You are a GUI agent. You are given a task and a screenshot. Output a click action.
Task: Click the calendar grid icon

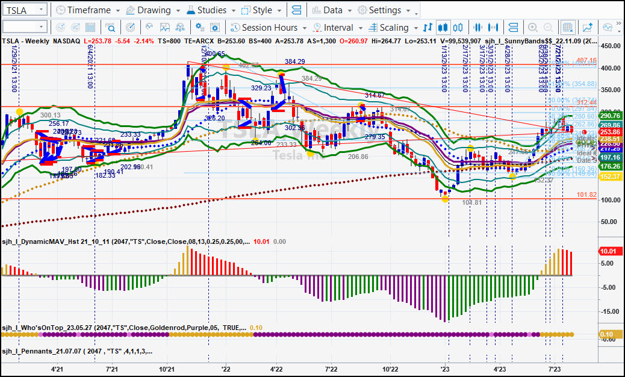[90, 28]
